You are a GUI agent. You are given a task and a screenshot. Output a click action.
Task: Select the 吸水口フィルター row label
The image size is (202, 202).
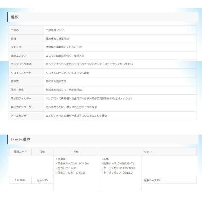coord(21,99)
